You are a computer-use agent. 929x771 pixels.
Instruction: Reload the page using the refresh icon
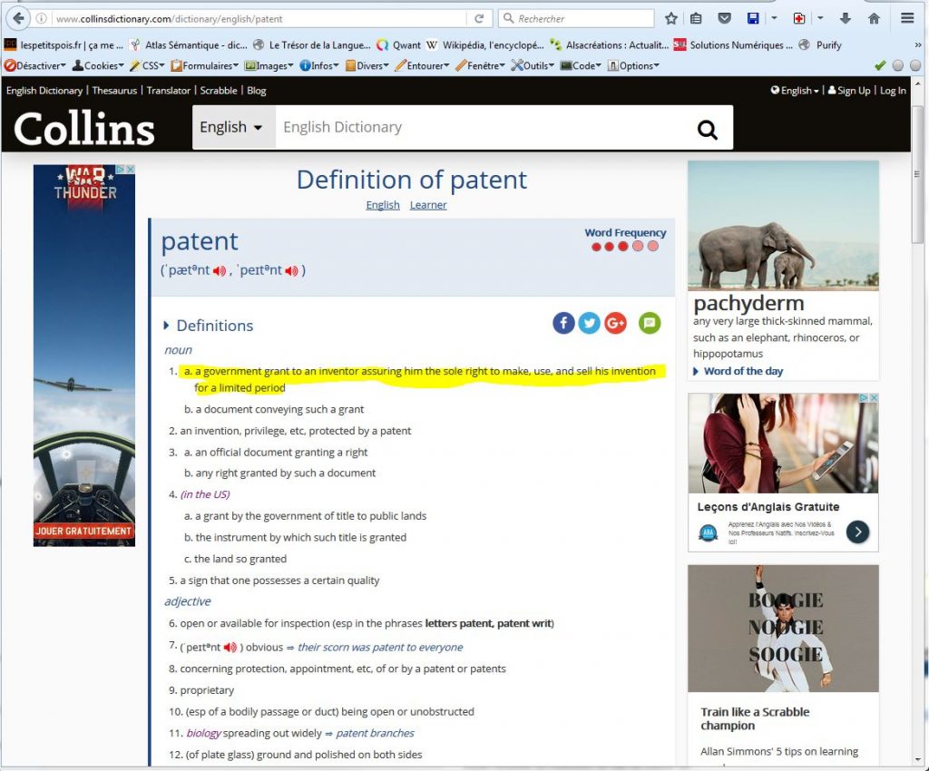[x=479, y=18]
